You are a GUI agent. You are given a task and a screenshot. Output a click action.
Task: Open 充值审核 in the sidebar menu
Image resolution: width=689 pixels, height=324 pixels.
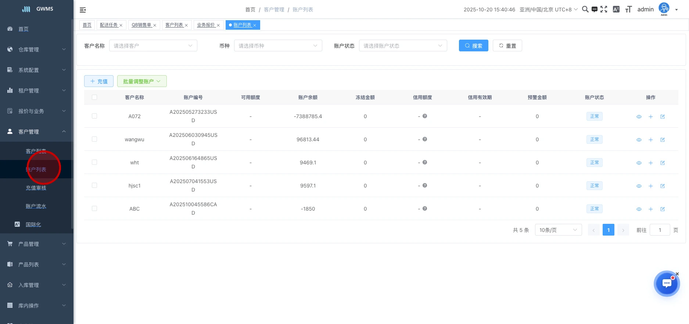[36, 188]
